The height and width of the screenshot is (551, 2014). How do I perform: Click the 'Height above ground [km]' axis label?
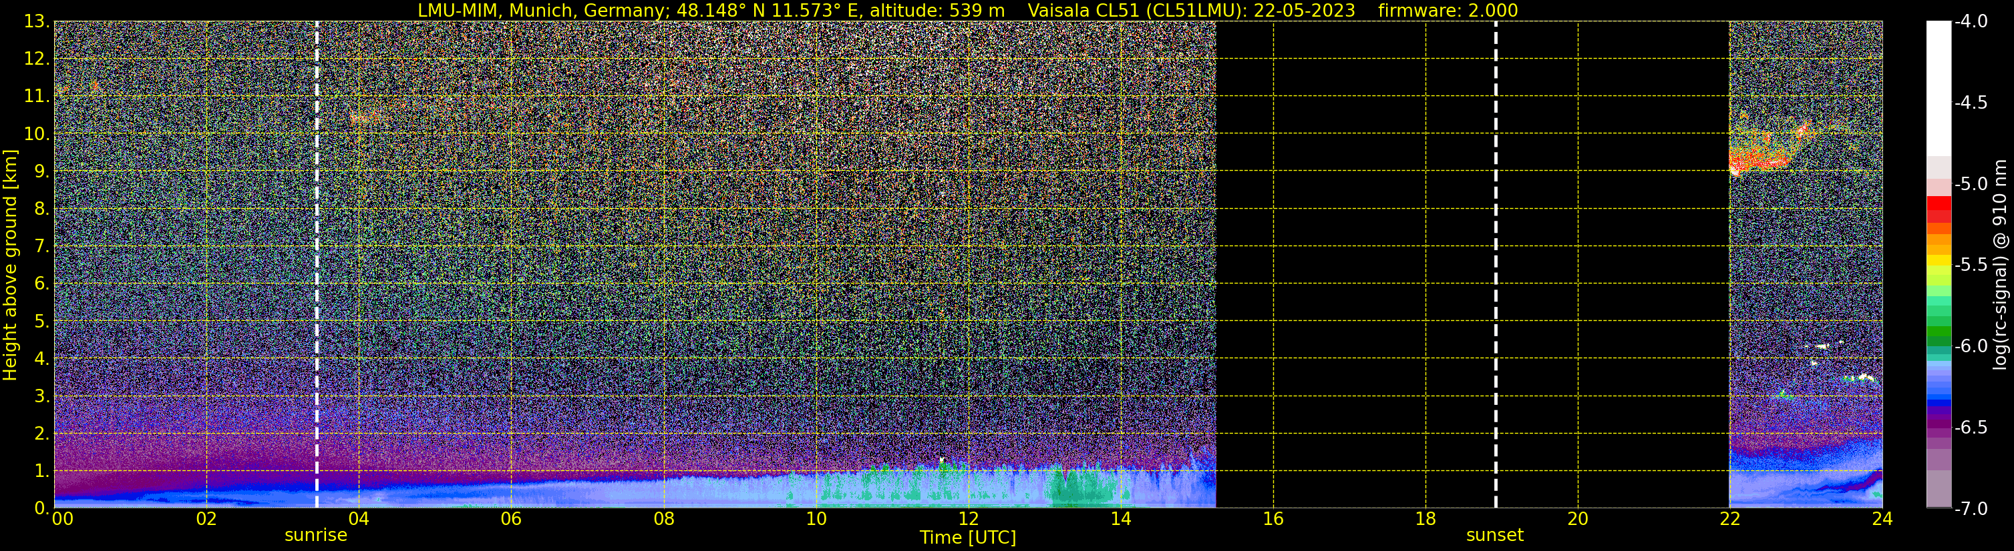[x=9, y=265]
